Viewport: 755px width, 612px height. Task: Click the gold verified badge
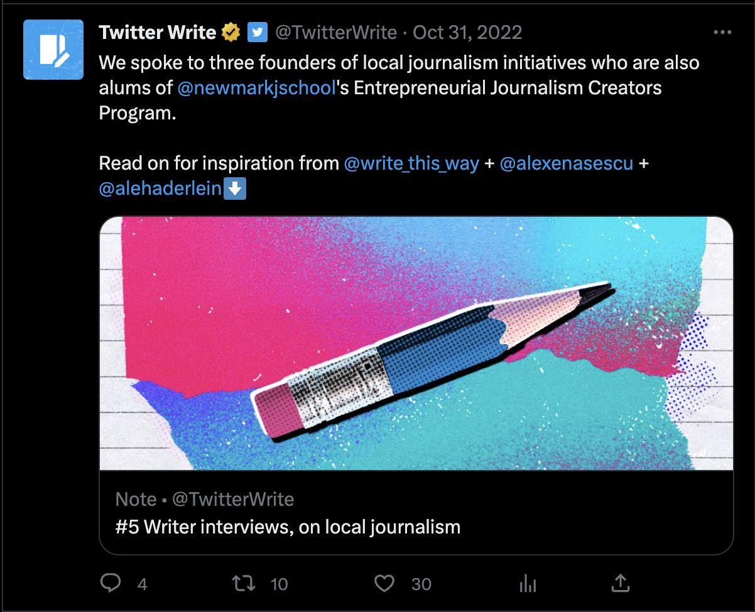tap(232, 32)
